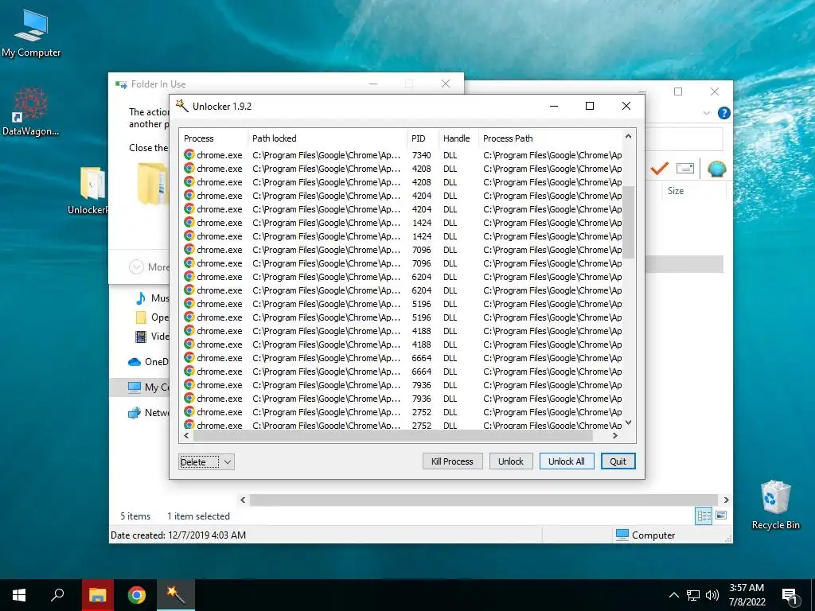Screen dimensions: 815x611
Task: Launch Chrome from the taskbar
Action: coord(137,595)
